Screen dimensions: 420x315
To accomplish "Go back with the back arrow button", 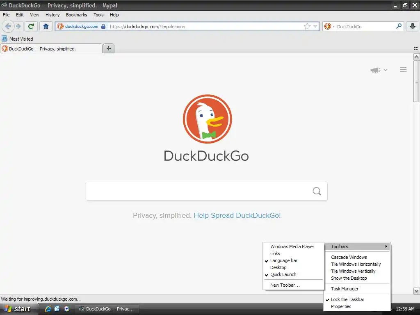I will [x=8, y=26].
